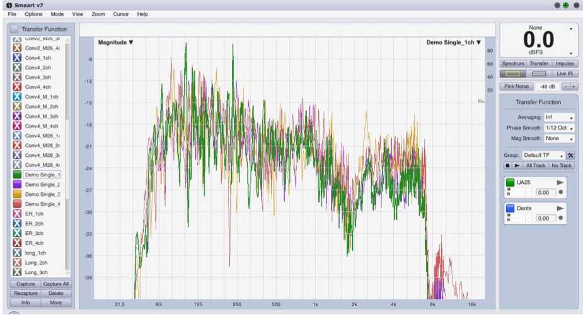Click the orange Demo Single_3 color square
Image resolution: width=583 pixels, height=315 pixels.
(x=17, y=194)
